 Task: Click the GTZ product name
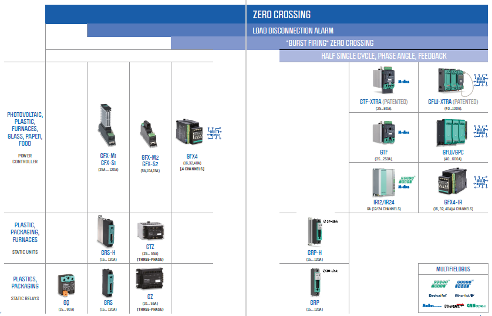tap(150, 247)
